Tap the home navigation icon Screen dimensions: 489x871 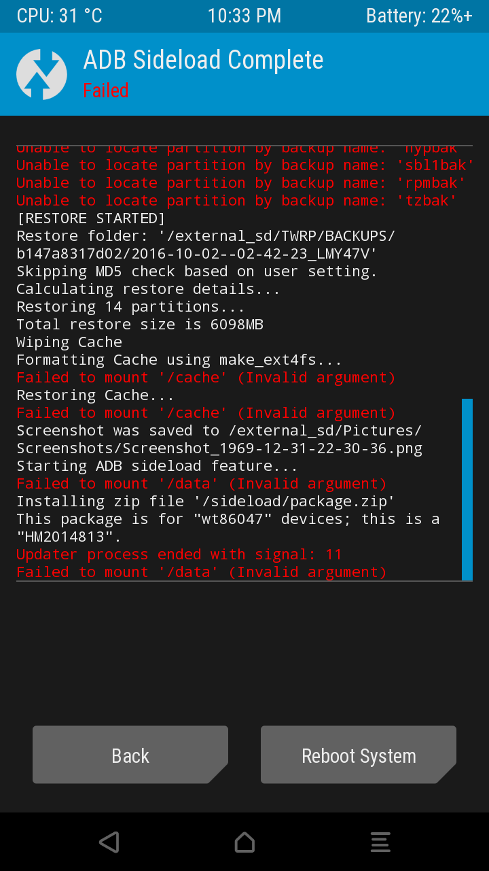[244, 842]
